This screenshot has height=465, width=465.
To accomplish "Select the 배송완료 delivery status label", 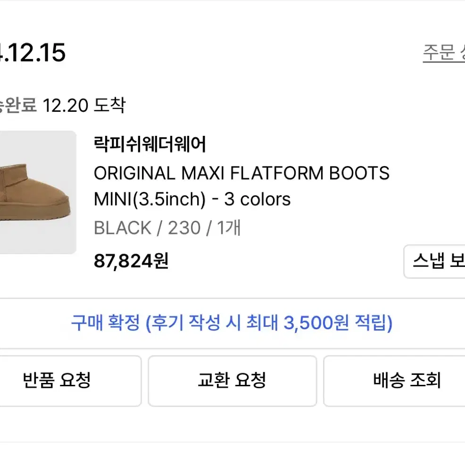I will [x=18, y=105].
